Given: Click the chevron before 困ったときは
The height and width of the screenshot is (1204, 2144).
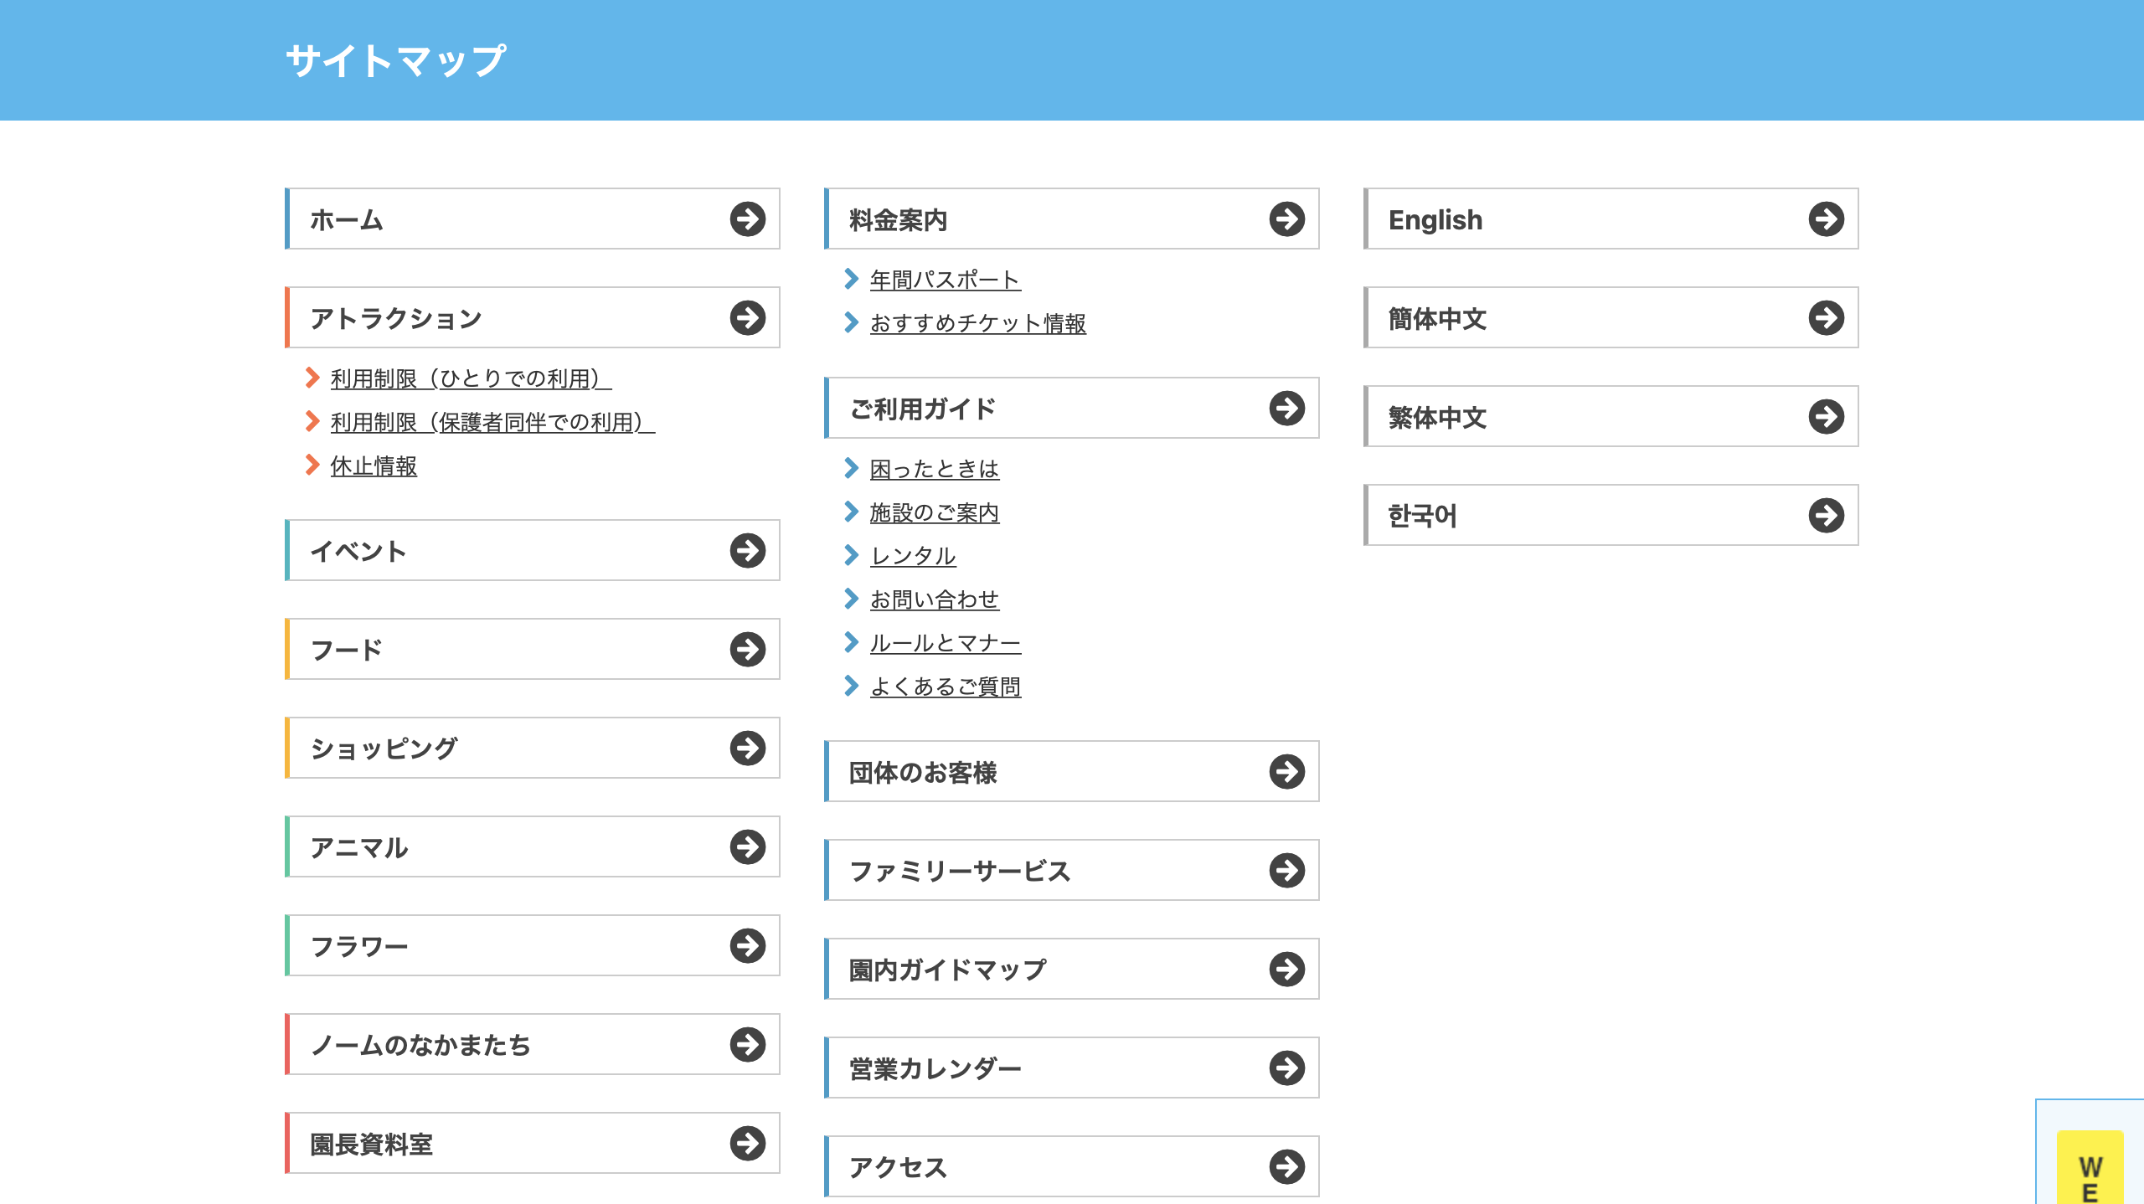Looking at the screenshot, I should click(853, 470).
